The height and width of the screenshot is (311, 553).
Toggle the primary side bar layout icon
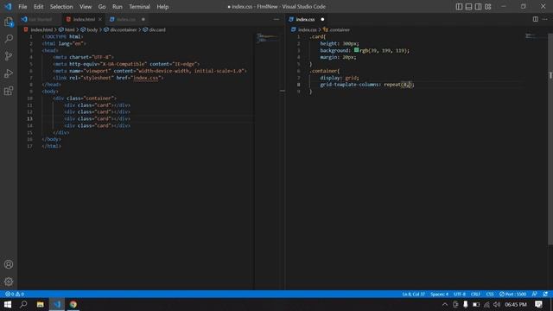(459, 7)
